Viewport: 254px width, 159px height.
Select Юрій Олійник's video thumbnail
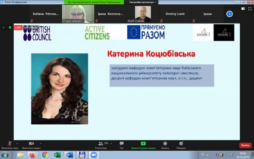pyautogui.click(x=143, y=14)
